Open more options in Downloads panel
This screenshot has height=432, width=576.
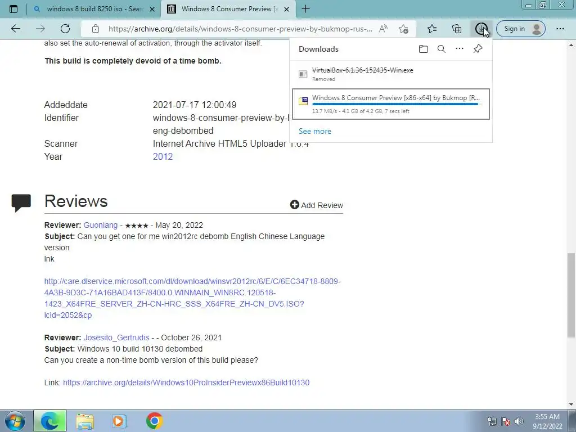point(460,49)
